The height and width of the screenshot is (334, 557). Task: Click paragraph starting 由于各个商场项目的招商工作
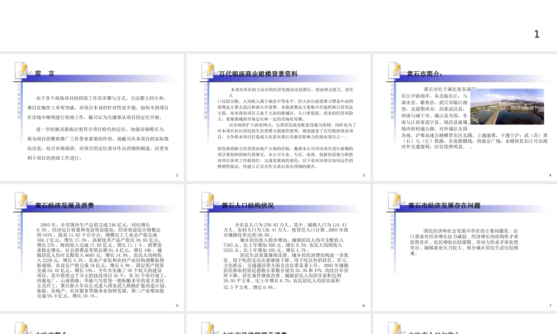[98, 107]
